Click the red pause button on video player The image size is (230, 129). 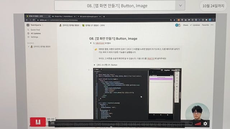click(38, 122)
